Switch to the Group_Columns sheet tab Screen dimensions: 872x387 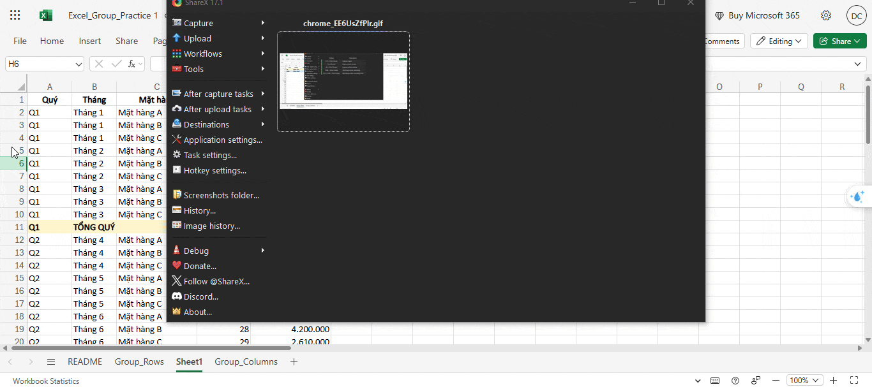(x=246, y=361)
